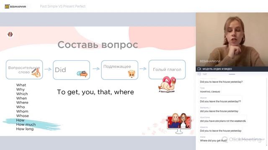Click How long in the list
The height and width of the screenshot is (150, 268).
[x=25, y=129]
